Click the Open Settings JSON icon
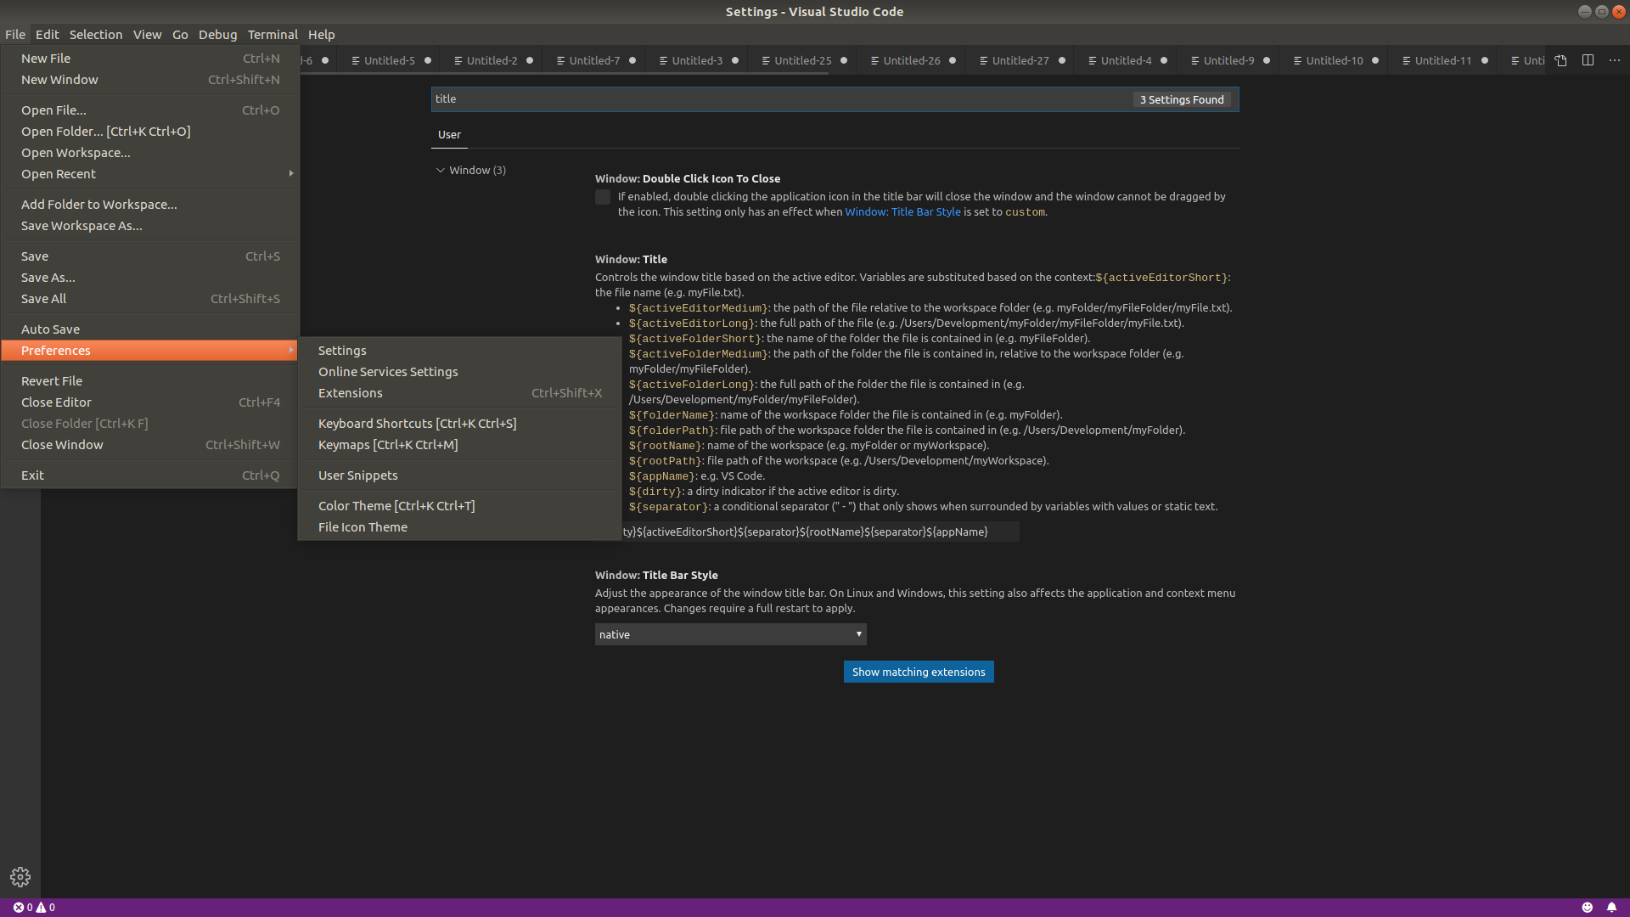The width and height of the screenshot is (1630, 917). 1560,60
